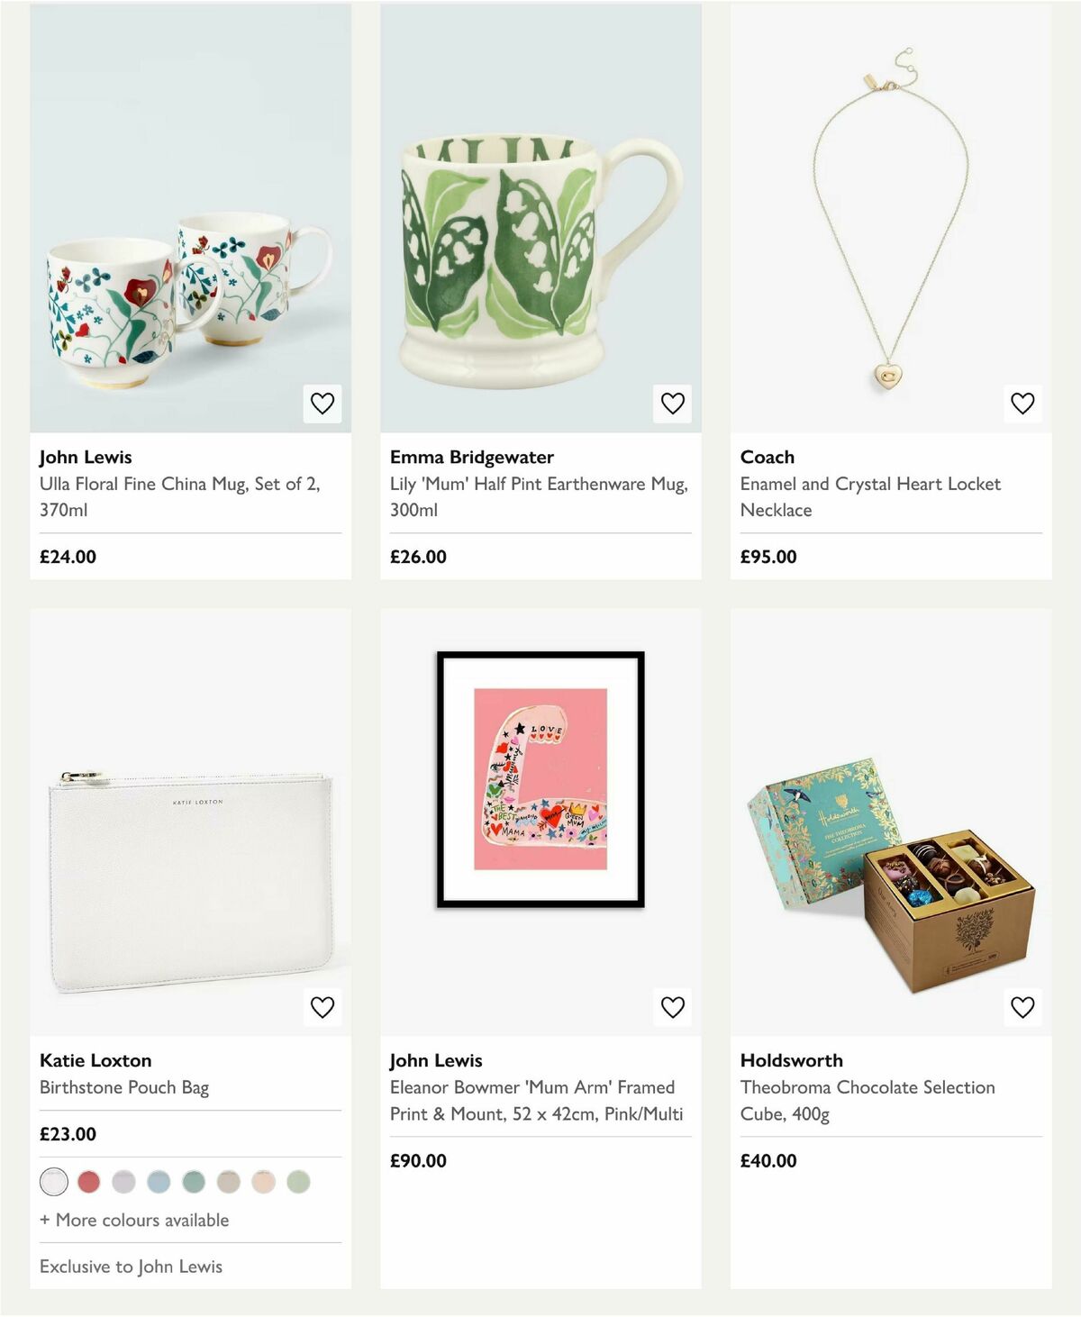Image resolution: width=1081 pixels, height=1317 pixels.
Task: Select the £23.00 price on the pouch bag
Action: (67, 1134)
